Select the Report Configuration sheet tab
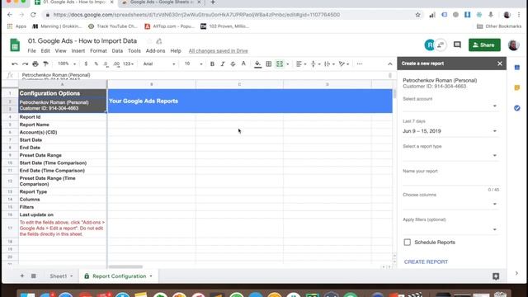The width and height of the screenshot is (528, 297). [x=119, y=276]
